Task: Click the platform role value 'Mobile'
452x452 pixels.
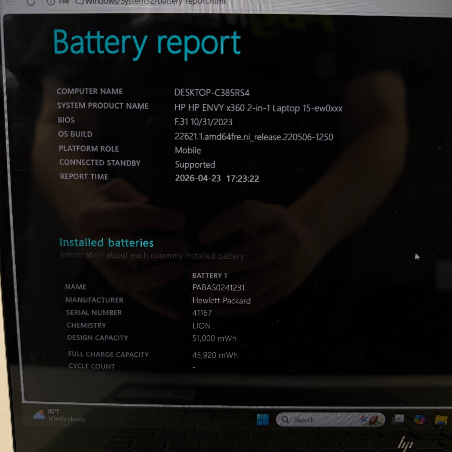Action: 188,150
